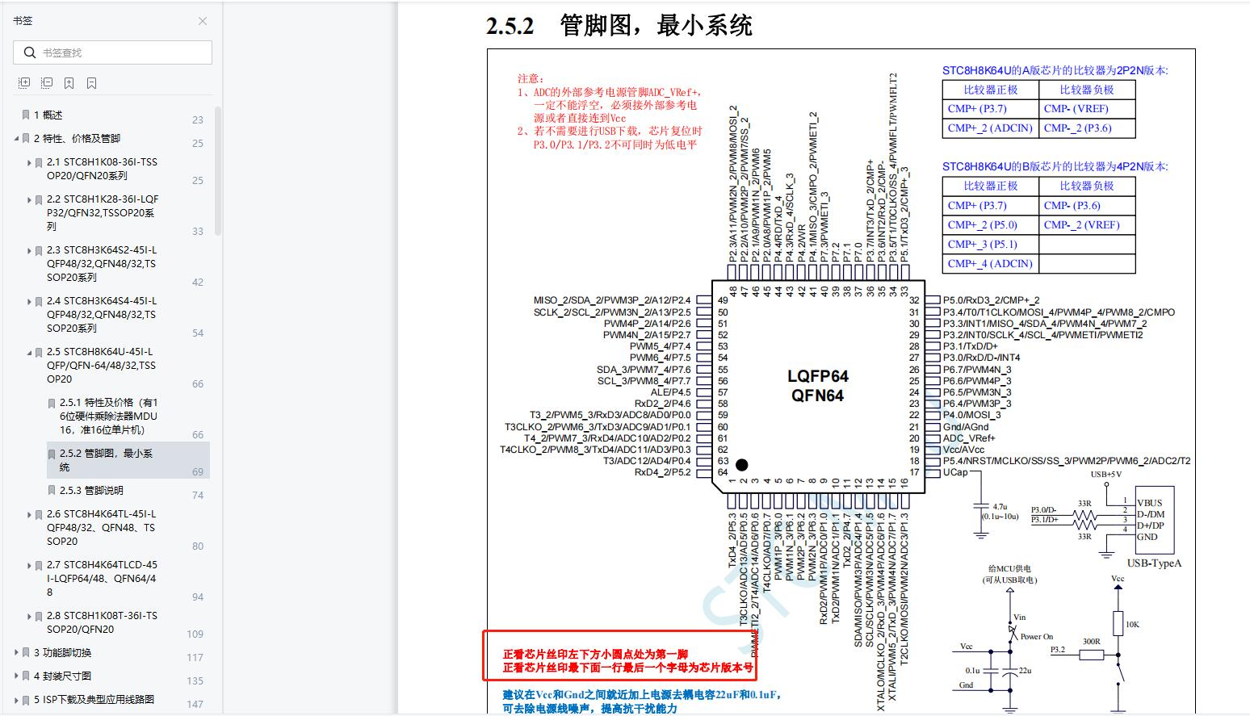This screenshot has height=716, width=1250.
Task: Click table cell CMP+_4 (ADCIN)
Action: [x=990, y=263]
